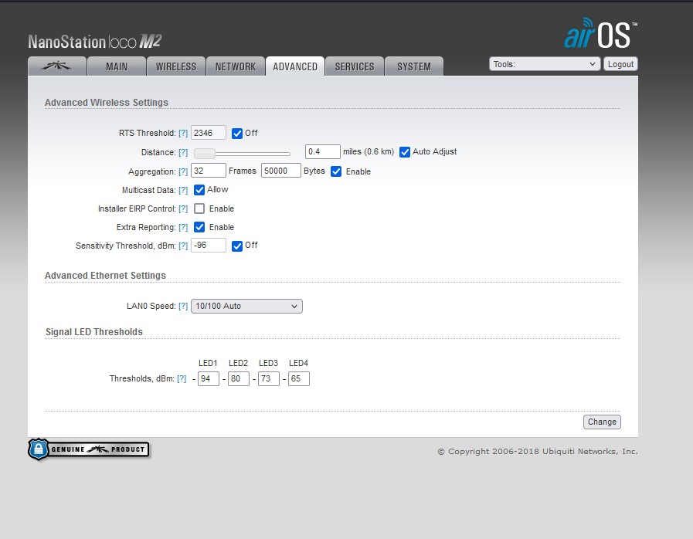The image size is (693, 539).
Task: Open the Ubiquiti logo tab
Action: tap(57, 66)
